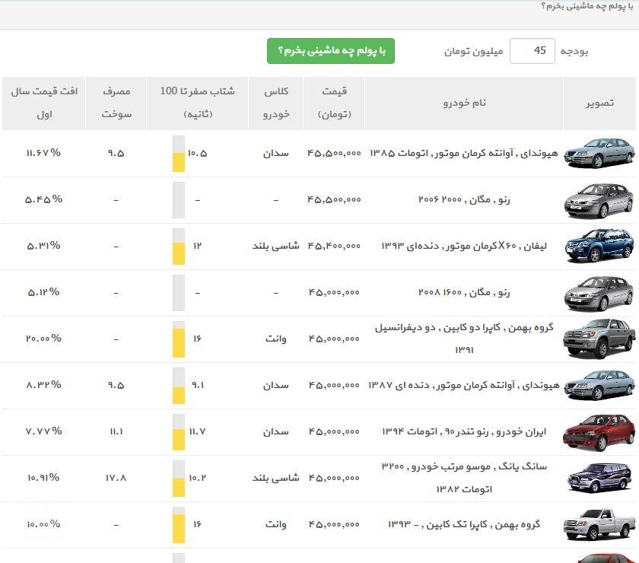639x563 pixels.
Task: Click the 'نام خودرو' column header
Action: click(464, 103)
